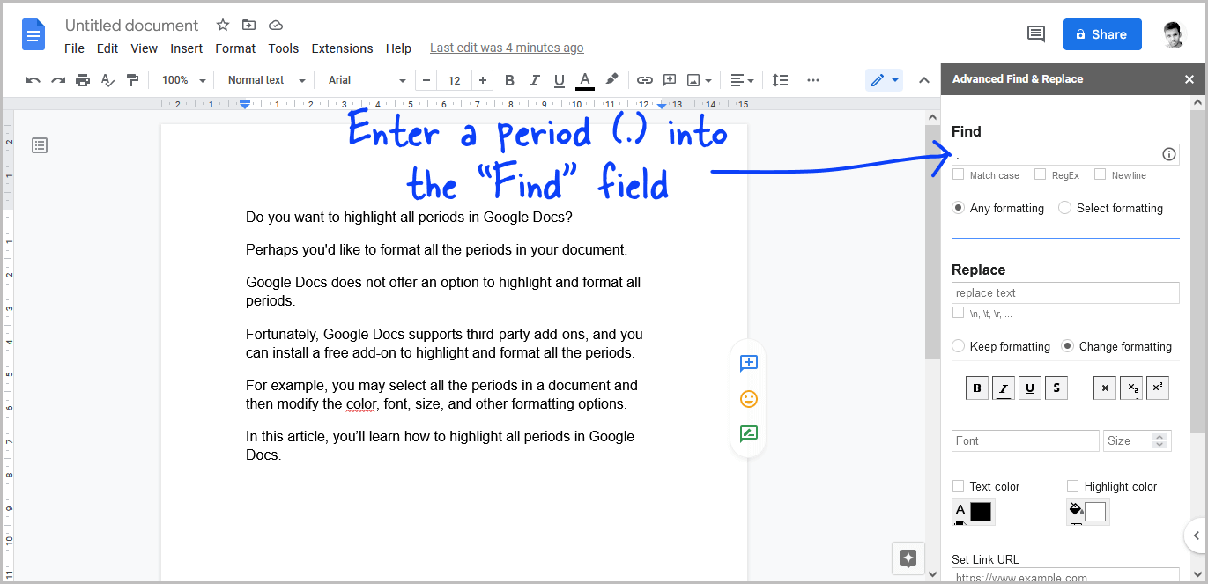1208x584 pixels.
Task: Open the zoom level dropdown
Action: click(182, 79)
